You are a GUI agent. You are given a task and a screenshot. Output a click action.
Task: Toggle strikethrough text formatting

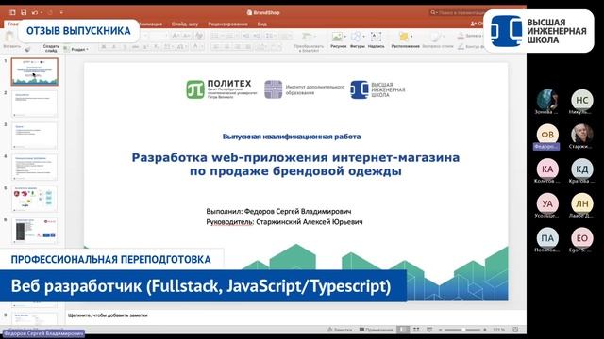135,47
